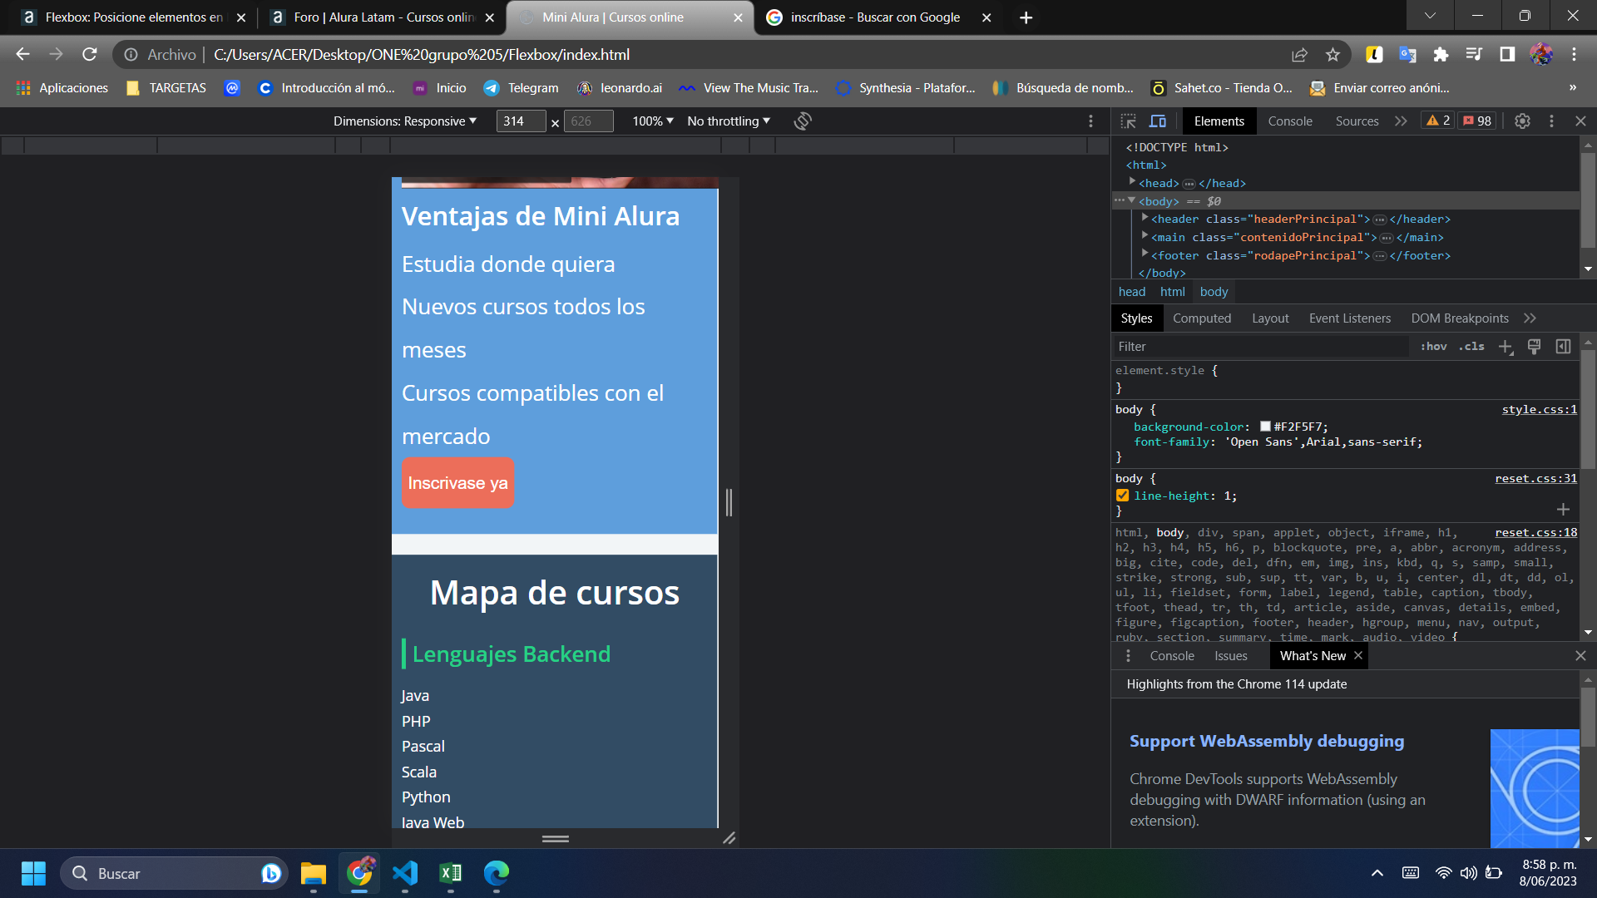Open Visual Studio Code from the taskbar

coord(405,873)
